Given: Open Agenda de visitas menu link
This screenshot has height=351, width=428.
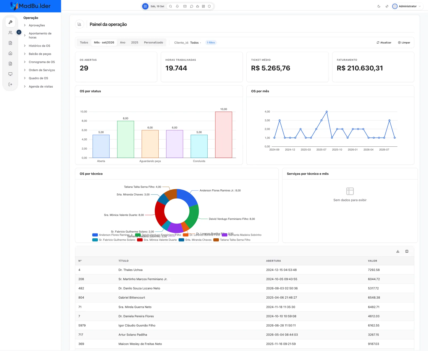Looking at the screenshot, I should tap(41, 87).
